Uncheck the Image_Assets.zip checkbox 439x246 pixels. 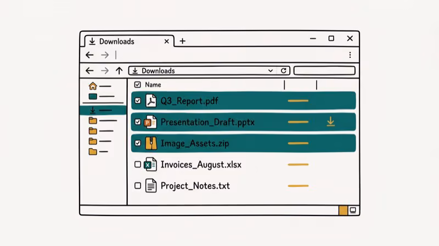(x=138, y=143)
